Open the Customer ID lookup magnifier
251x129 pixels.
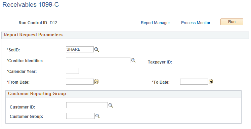tap(111, 105)
